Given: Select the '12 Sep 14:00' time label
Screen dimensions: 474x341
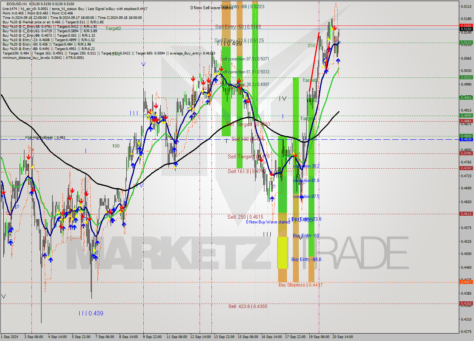Looking at the screenshot, I should (x=200, y=337).
